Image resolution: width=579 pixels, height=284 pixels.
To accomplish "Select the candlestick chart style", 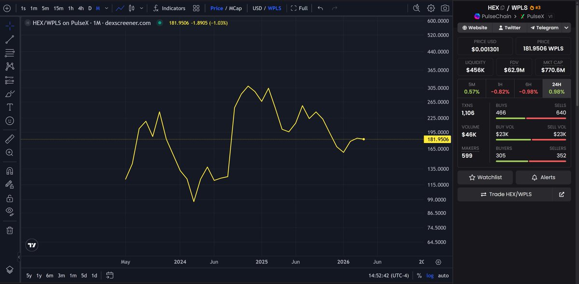I will (x=131, y=8).
